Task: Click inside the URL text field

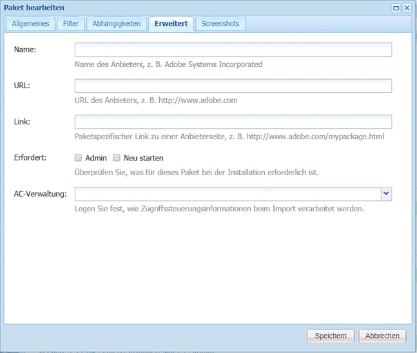Action: point(233,86)
